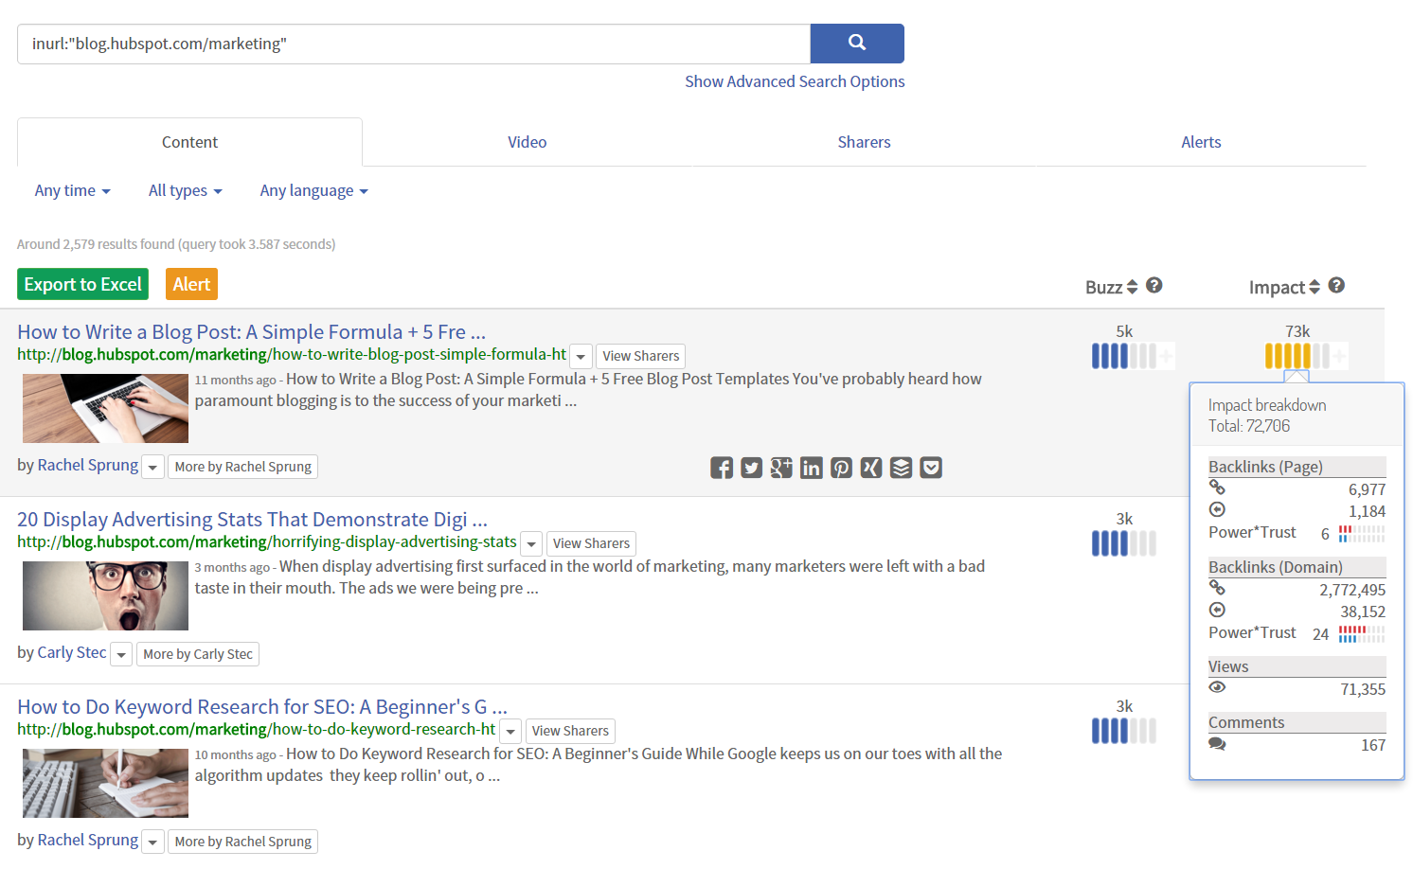Open the how-to-do-keyword-research URL
This screenshot has height=869, width=1413.
(256, 729)
